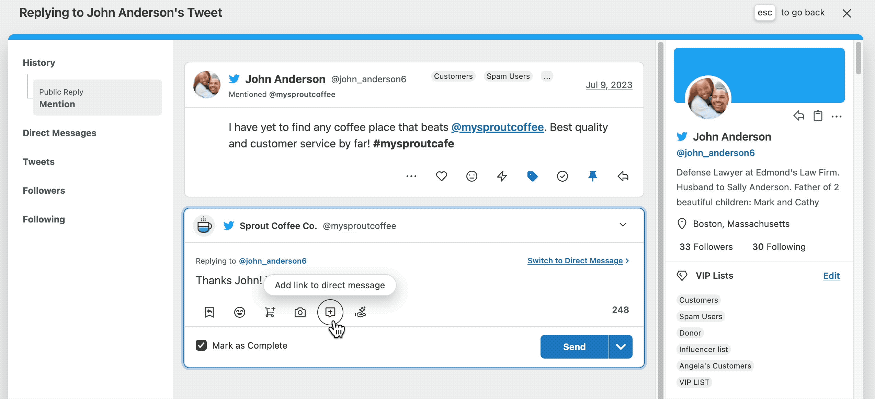Screen dimensions: 875x399
Task: Expand the Sprout Coffee Co. profile selector chevron
Action: 623,225
